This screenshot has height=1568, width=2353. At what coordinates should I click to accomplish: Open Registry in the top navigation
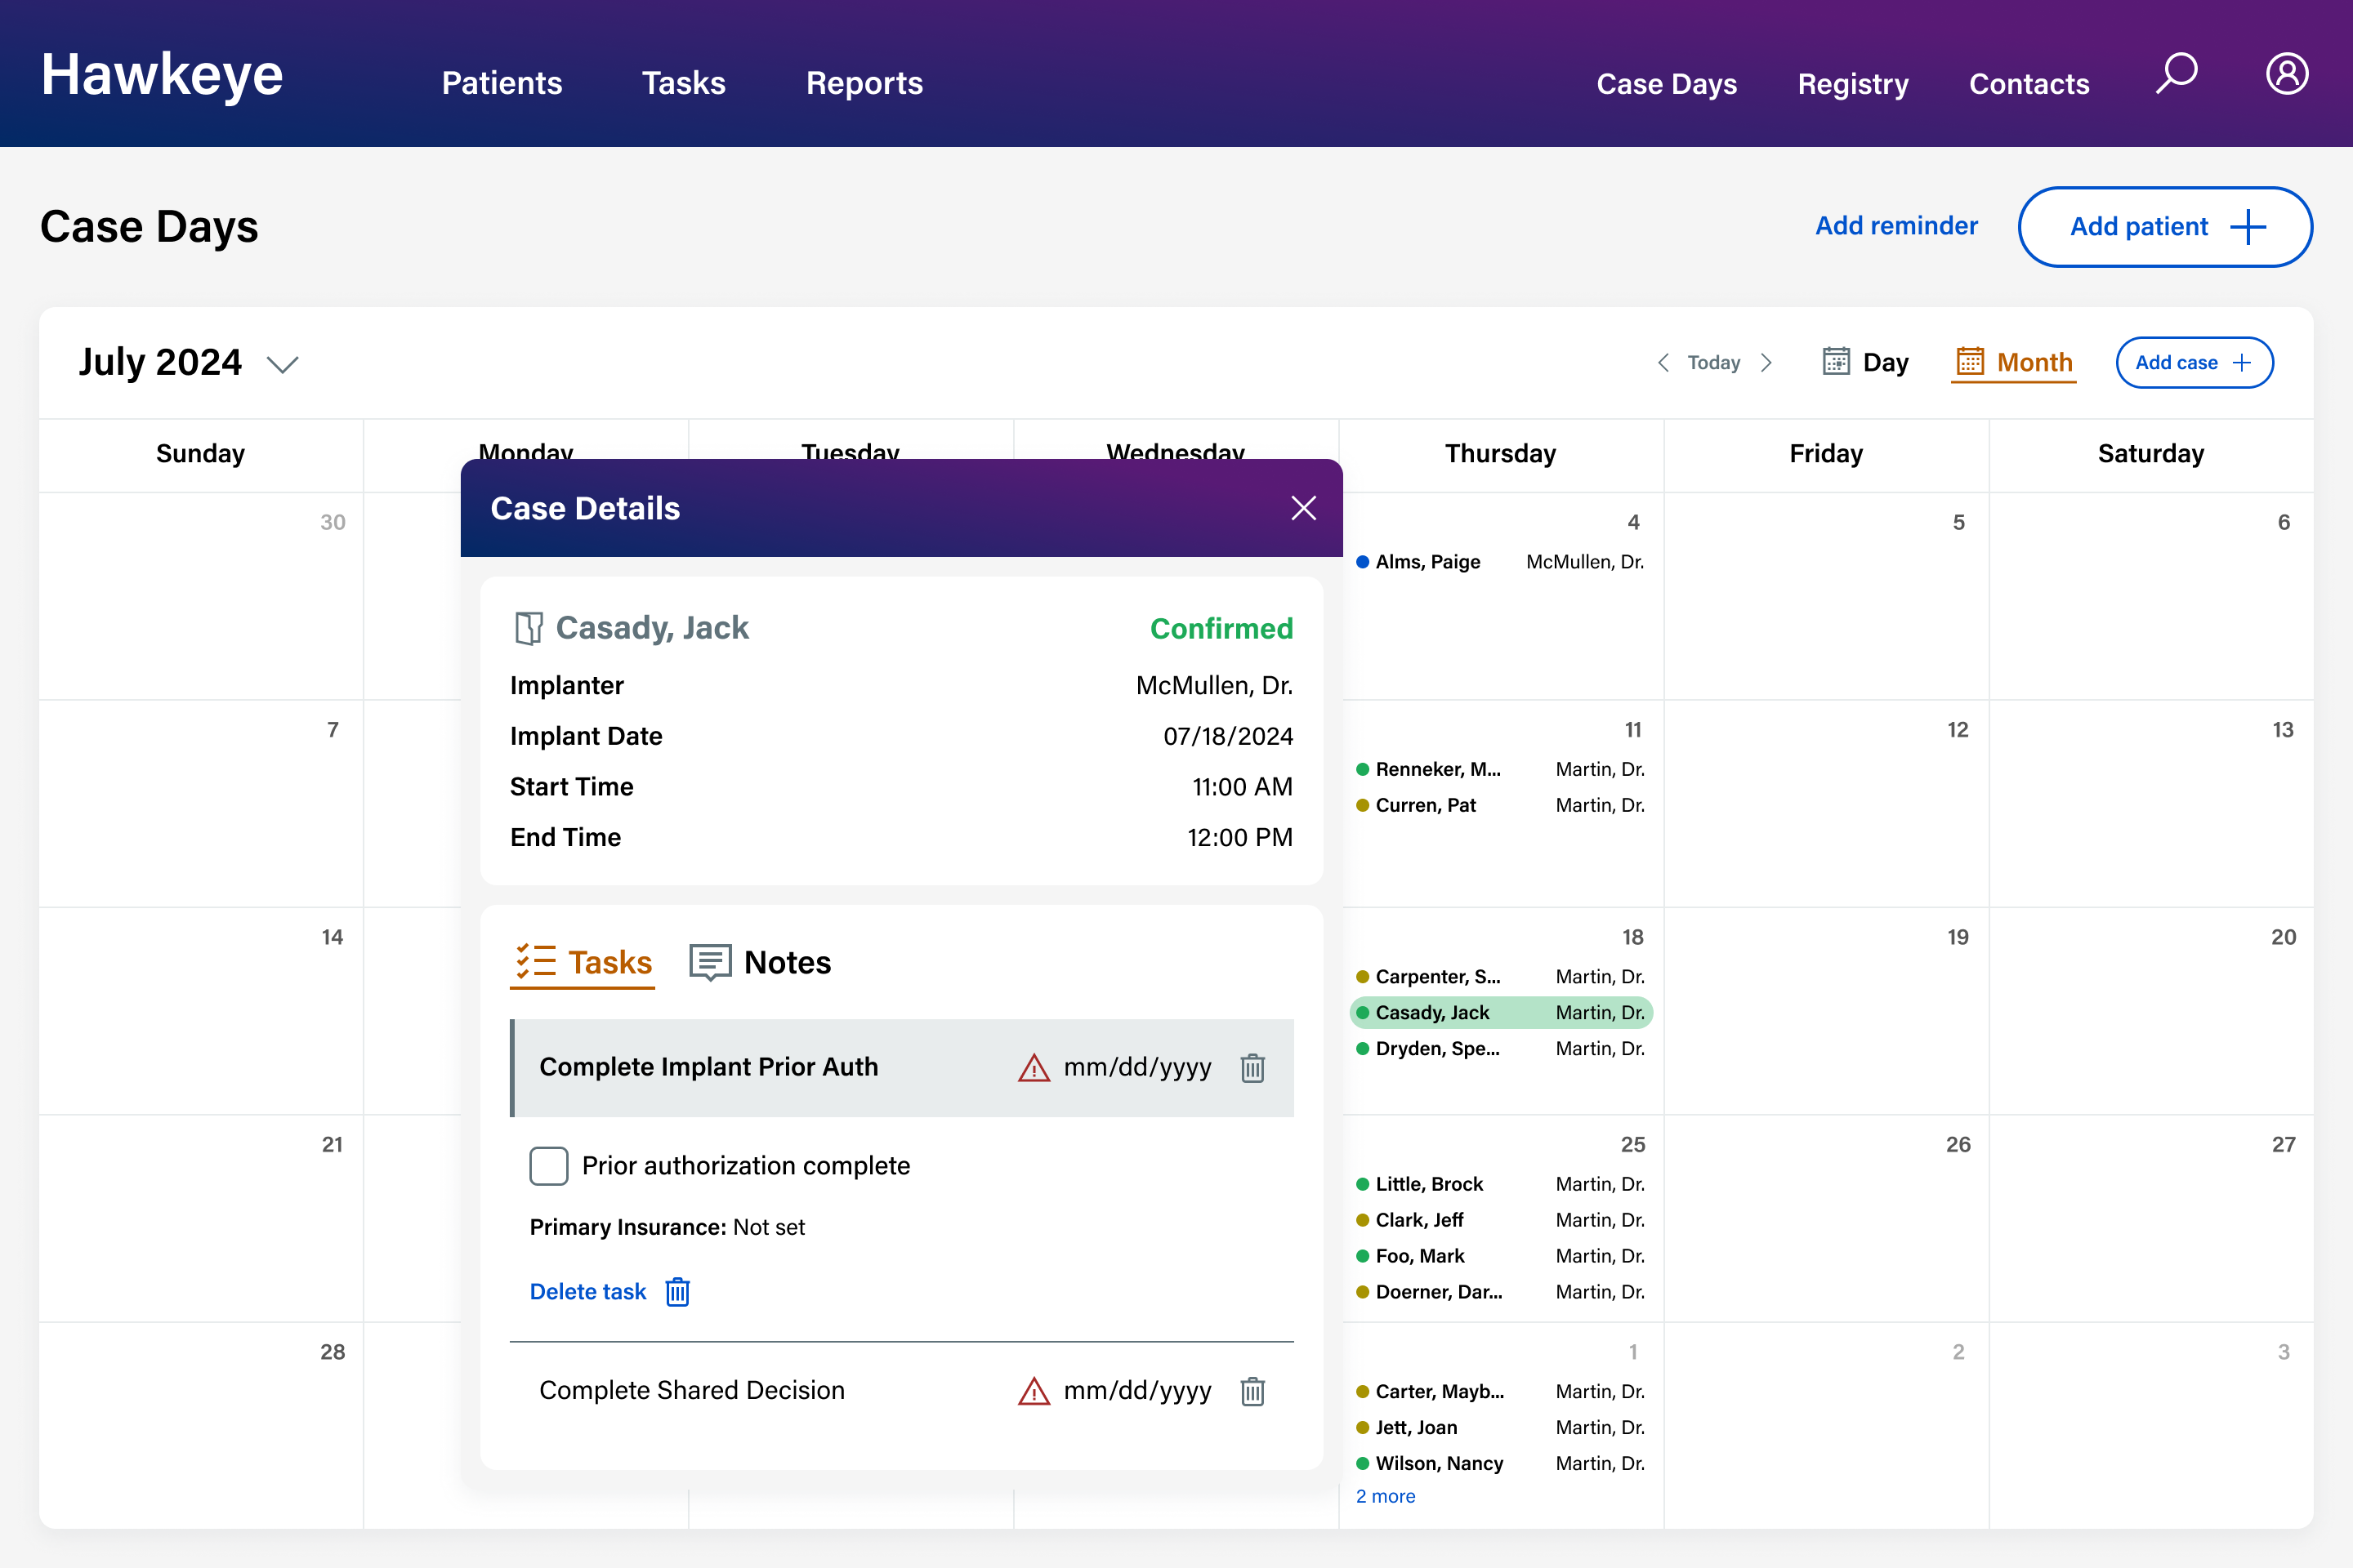click(1853, 84)
